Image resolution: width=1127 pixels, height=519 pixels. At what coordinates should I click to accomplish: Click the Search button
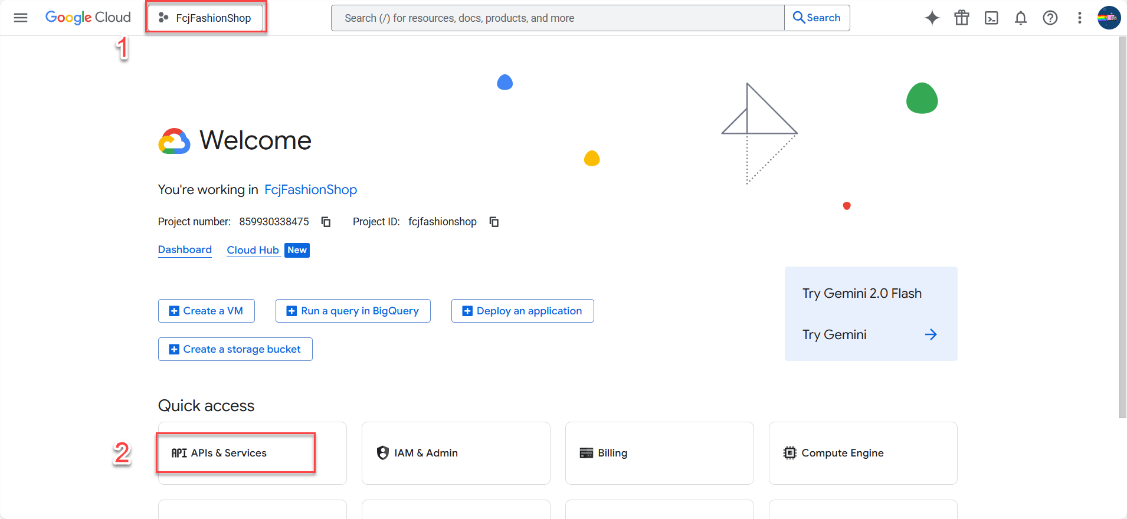tap(817, 18)
